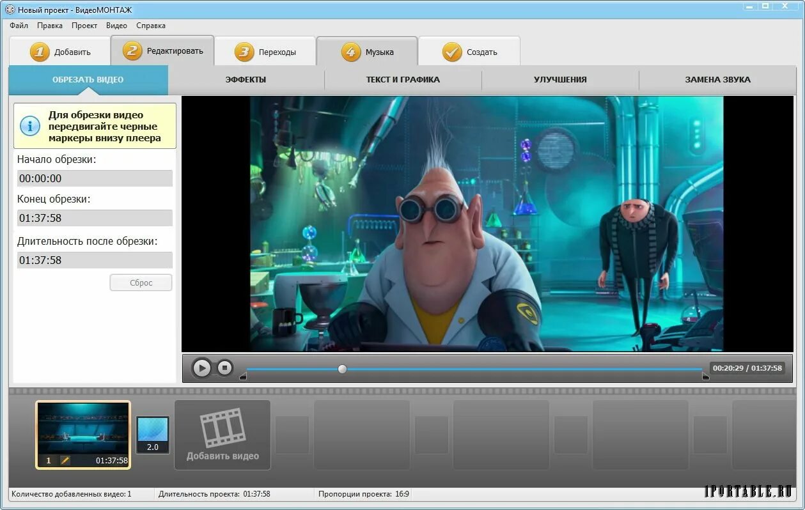The height and width of the screenshot is (510, 805).
Task: Click the video preview frame
Action: [x=487, y=224]
